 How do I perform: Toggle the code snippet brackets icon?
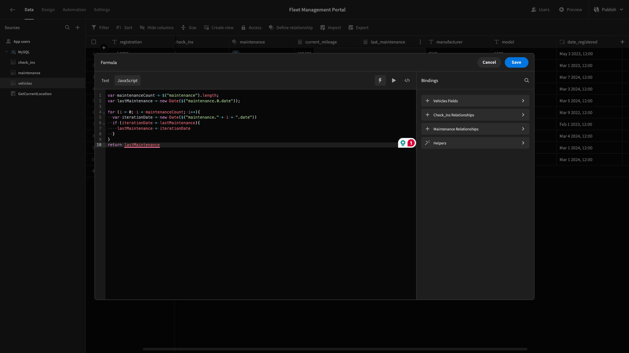point(407,80)
